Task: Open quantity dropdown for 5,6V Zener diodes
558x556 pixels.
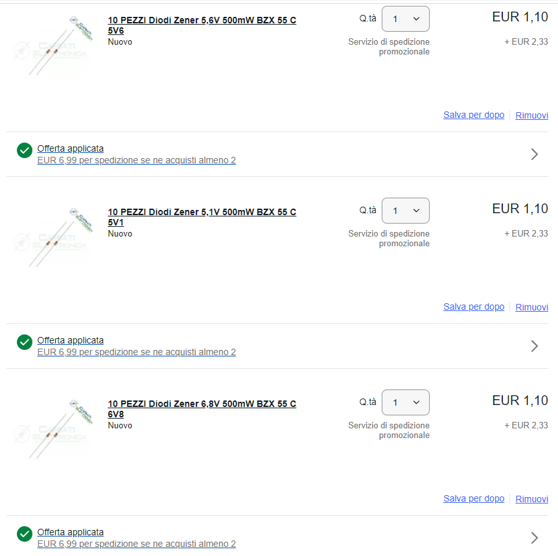Action: 405,19
